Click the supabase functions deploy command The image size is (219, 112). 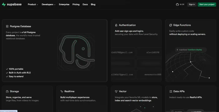point(191,50)
